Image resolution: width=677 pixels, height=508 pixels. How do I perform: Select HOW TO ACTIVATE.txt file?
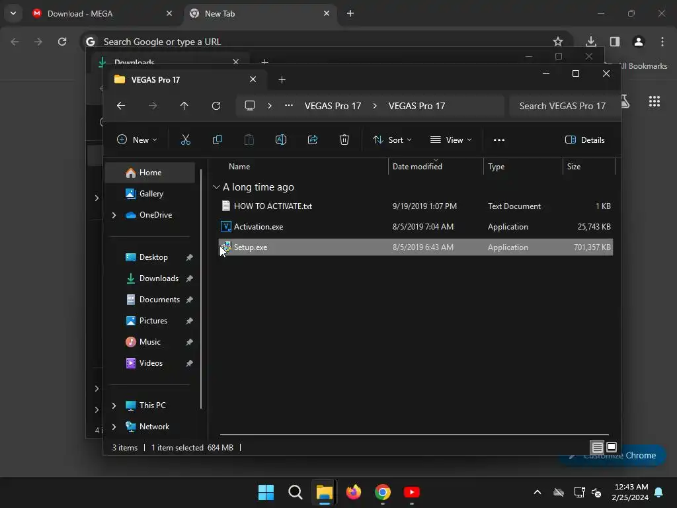point(415,206)
